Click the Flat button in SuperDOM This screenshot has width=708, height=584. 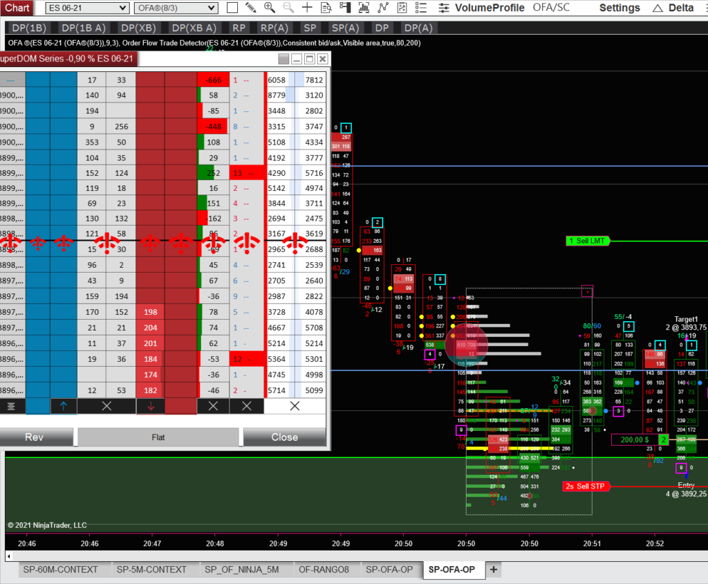tap(158, 437)
